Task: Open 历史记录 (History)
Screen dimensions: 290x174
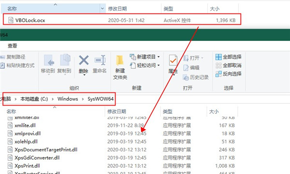Action: (x=196, y=77)
